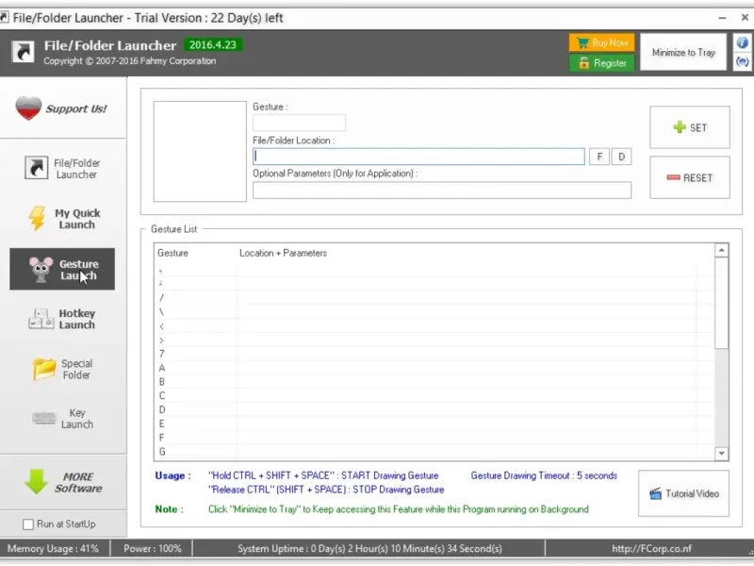
Task: Open the Support Us heart item
Action: tap(62, 108)
